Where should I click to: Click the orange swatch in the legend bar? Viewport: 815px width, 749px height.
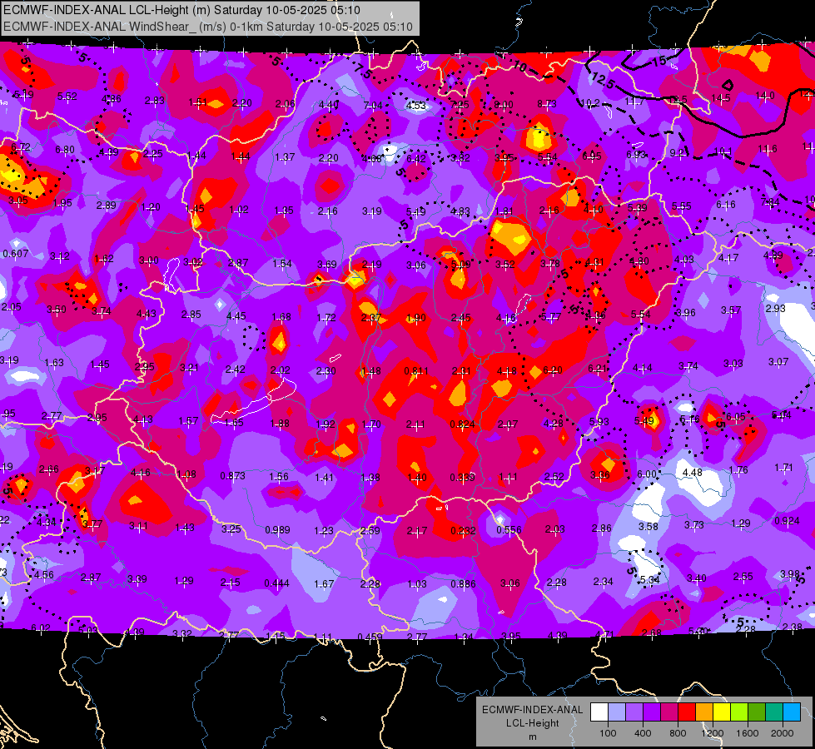point(703,712)
